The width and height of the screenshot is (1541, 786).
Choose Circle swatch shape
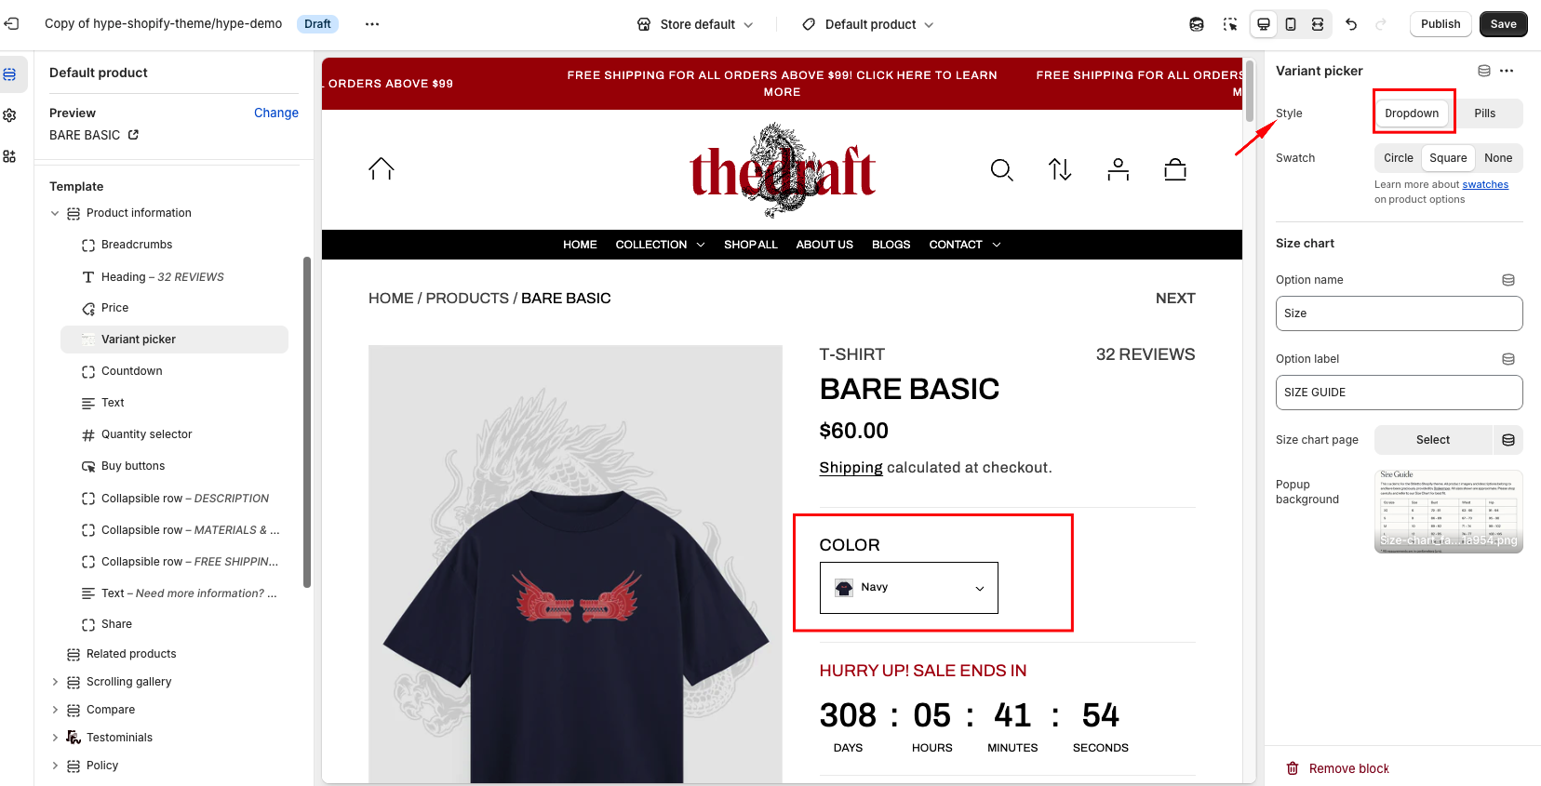[1398, 158]
